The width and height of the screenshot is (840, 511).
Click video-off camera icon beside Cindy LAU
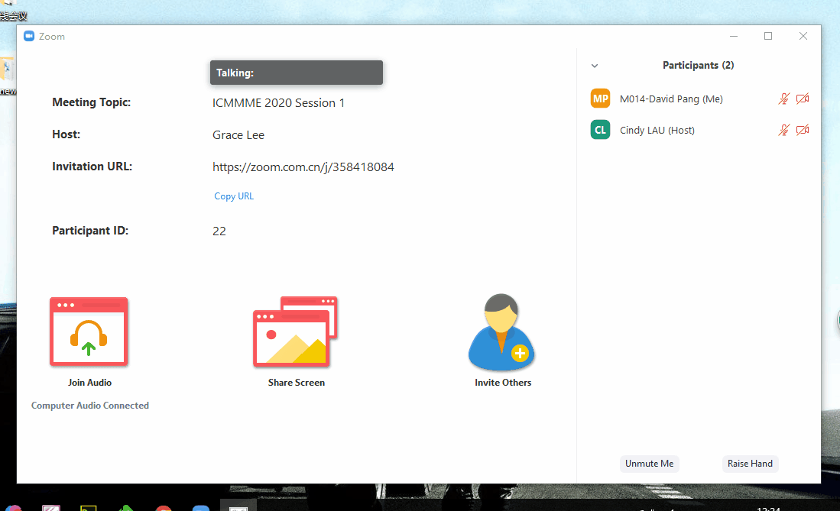[803, 130]
